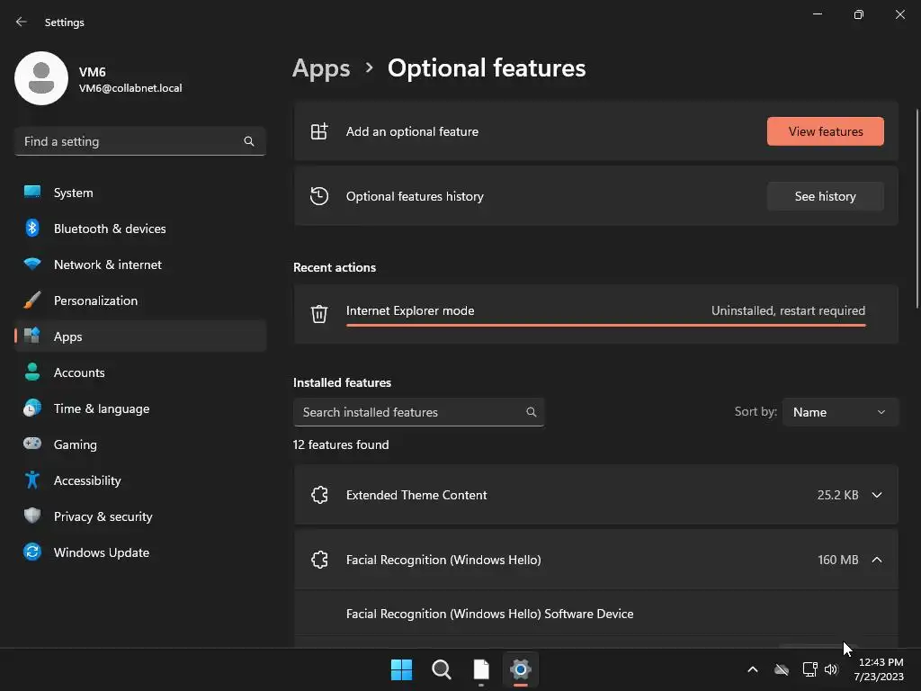Screen dimensions: 921x691
Task: Click the Add an optional feature icon
Action: click(319, 131)
